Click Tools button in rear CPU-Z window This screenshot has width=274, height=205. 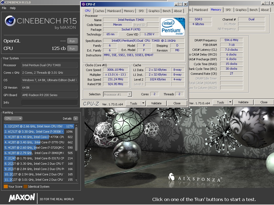pyautogui.click(x=220, y=102)
